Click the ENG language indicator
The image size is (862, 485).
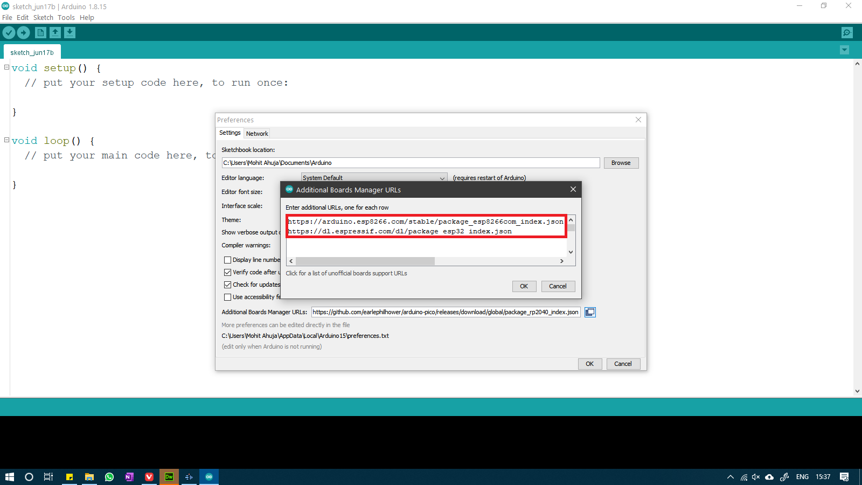[802, 477]
